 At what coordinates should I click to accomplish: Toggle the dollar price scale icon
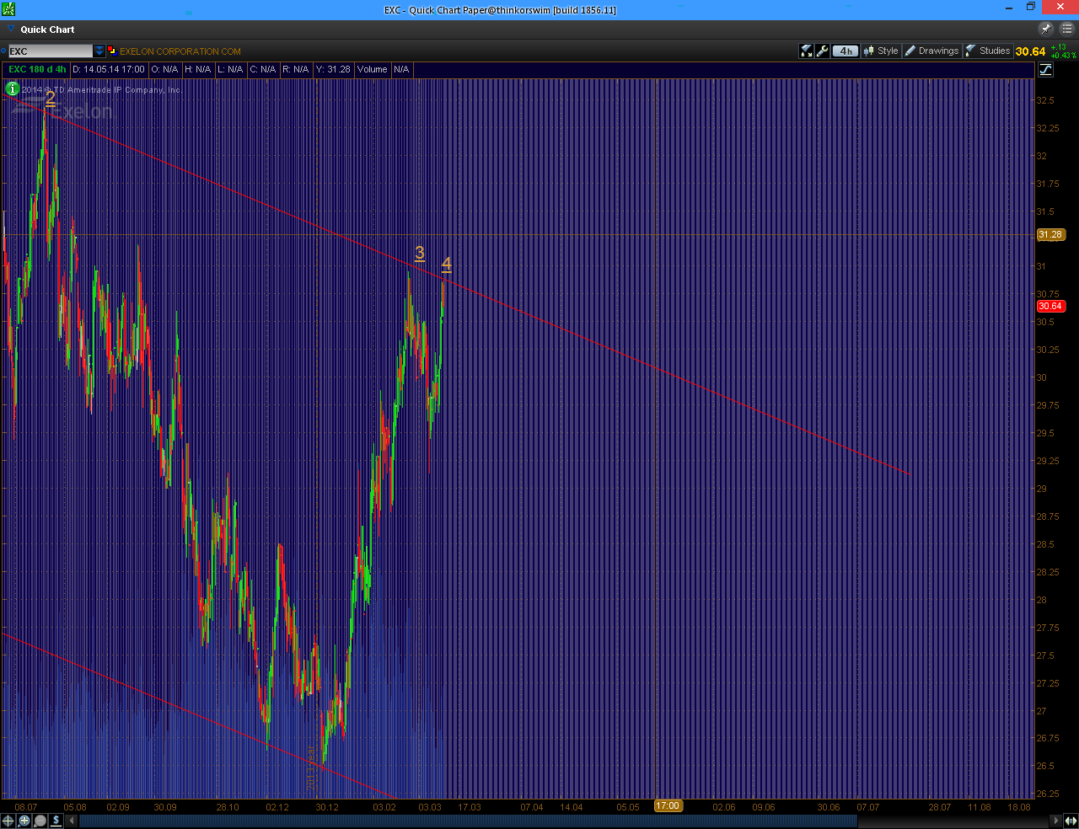(x=56, y=821)
